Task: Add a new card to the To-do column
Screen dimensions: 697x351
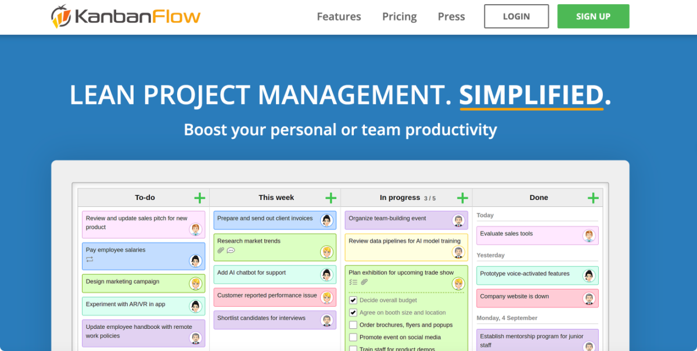Action: (199, 198)
